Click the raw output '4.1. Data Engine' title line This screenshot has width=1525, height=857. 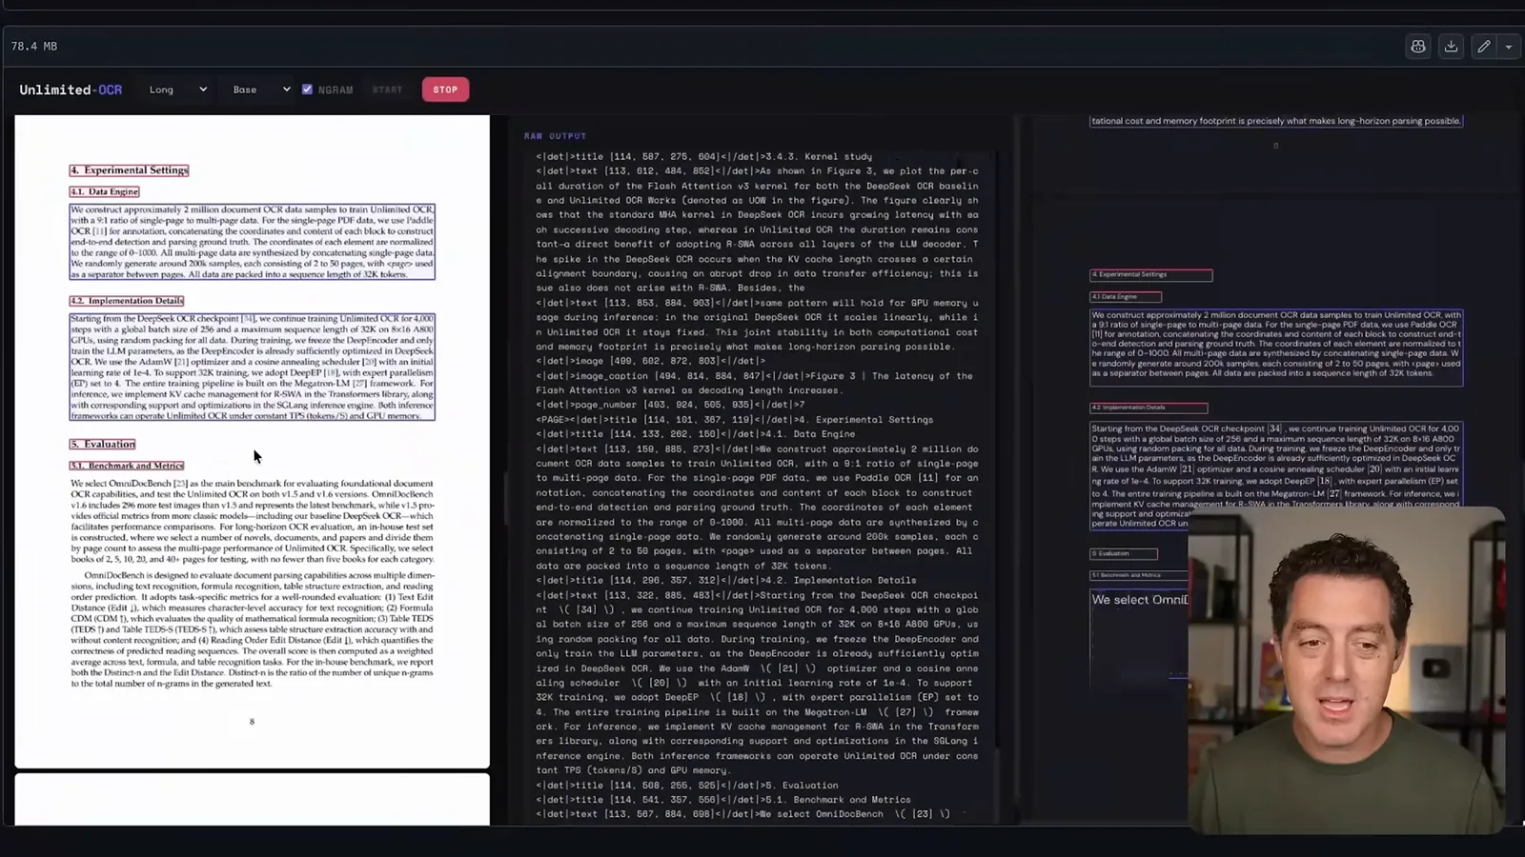click(695, 434)
